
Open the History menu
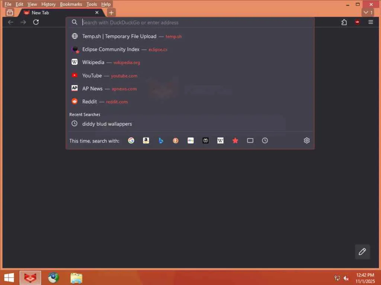[x=48, y=4]
